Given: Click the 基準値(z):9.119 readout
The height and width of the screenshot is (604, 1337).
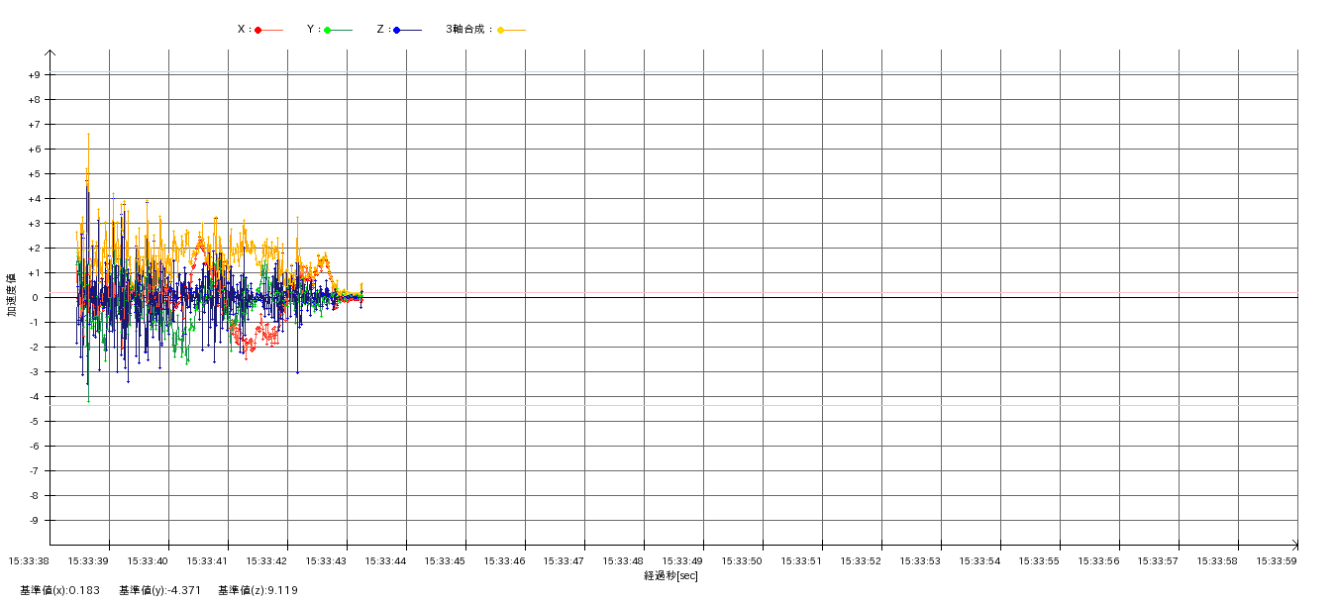Looking at the screenshot, I should pos(257,590).
